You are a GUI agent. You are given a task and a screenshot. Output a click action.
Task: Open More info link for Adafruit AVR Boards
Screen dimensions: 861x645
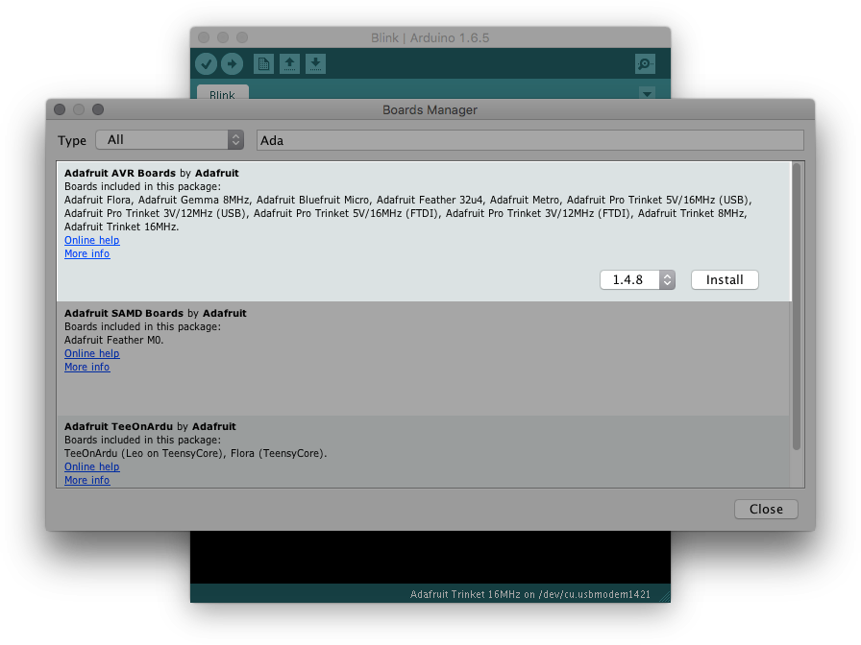pyautogui.click(x=86, y=254)
